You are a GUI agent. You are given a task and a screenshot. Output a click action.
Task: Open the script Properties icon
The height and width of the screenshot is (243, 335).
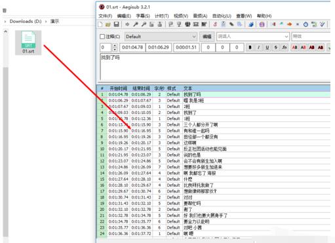click(x=223, y=24)
